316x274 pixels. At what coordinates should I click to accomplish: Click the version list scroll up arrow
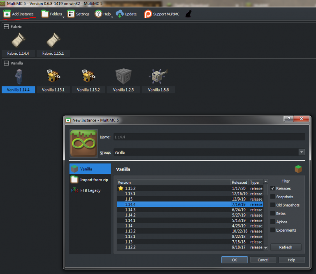(266, 182)
